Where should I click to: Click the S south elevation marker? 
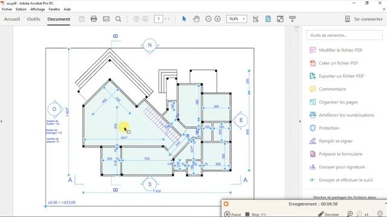(150, 184)
